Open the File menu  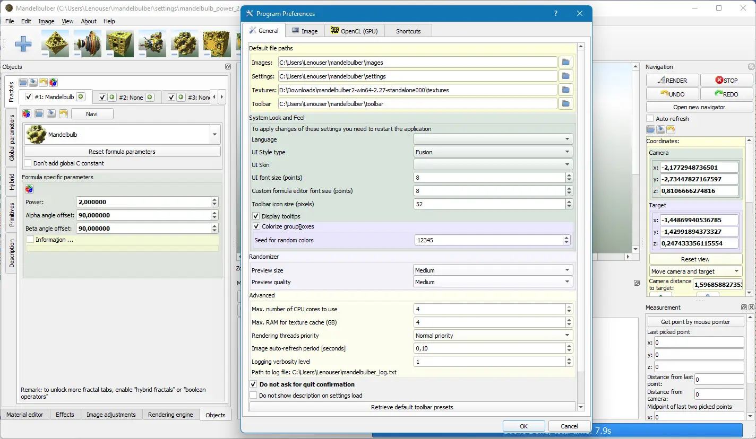pyautogui.click(x=10, y=21)
